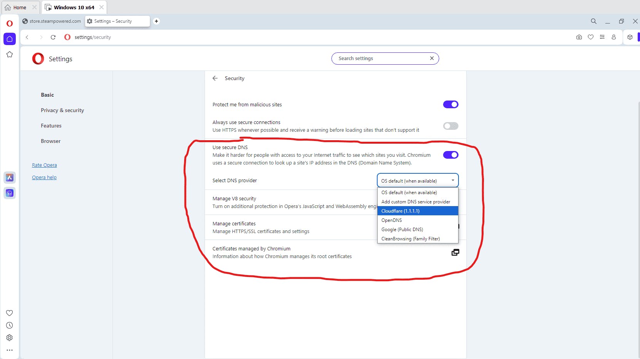Open Manage V8 security row

(x=336, y=202)
